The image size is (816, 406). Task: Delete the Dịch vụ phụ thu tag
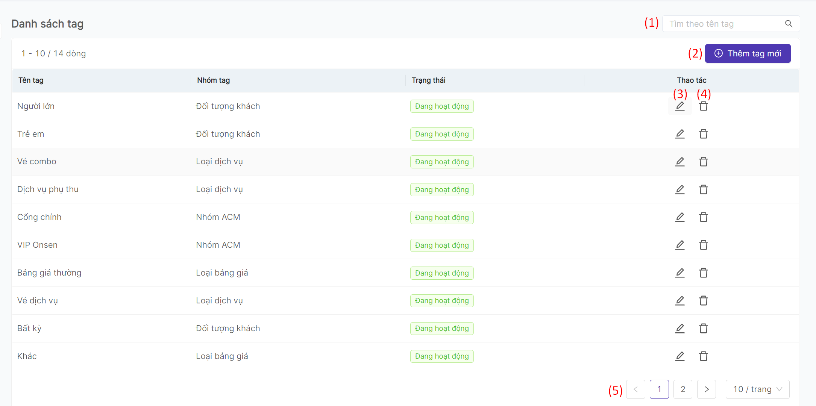703,189
